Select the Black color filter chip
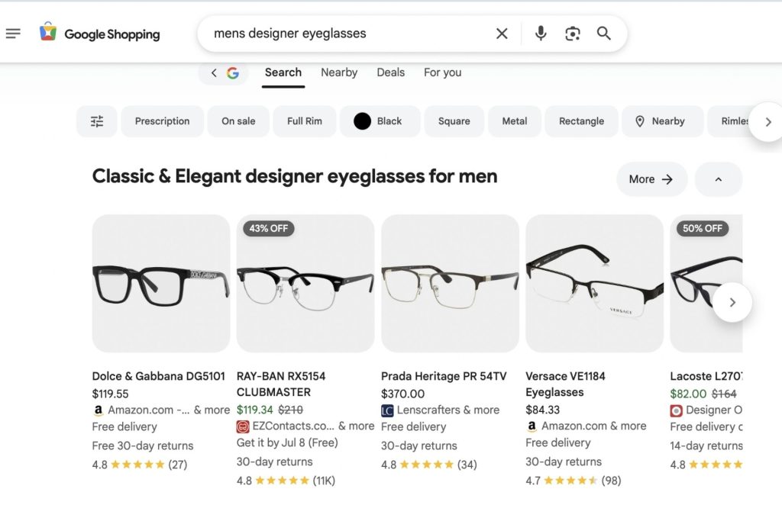Screen dimensions: 782x521 (x=380, y=121)
